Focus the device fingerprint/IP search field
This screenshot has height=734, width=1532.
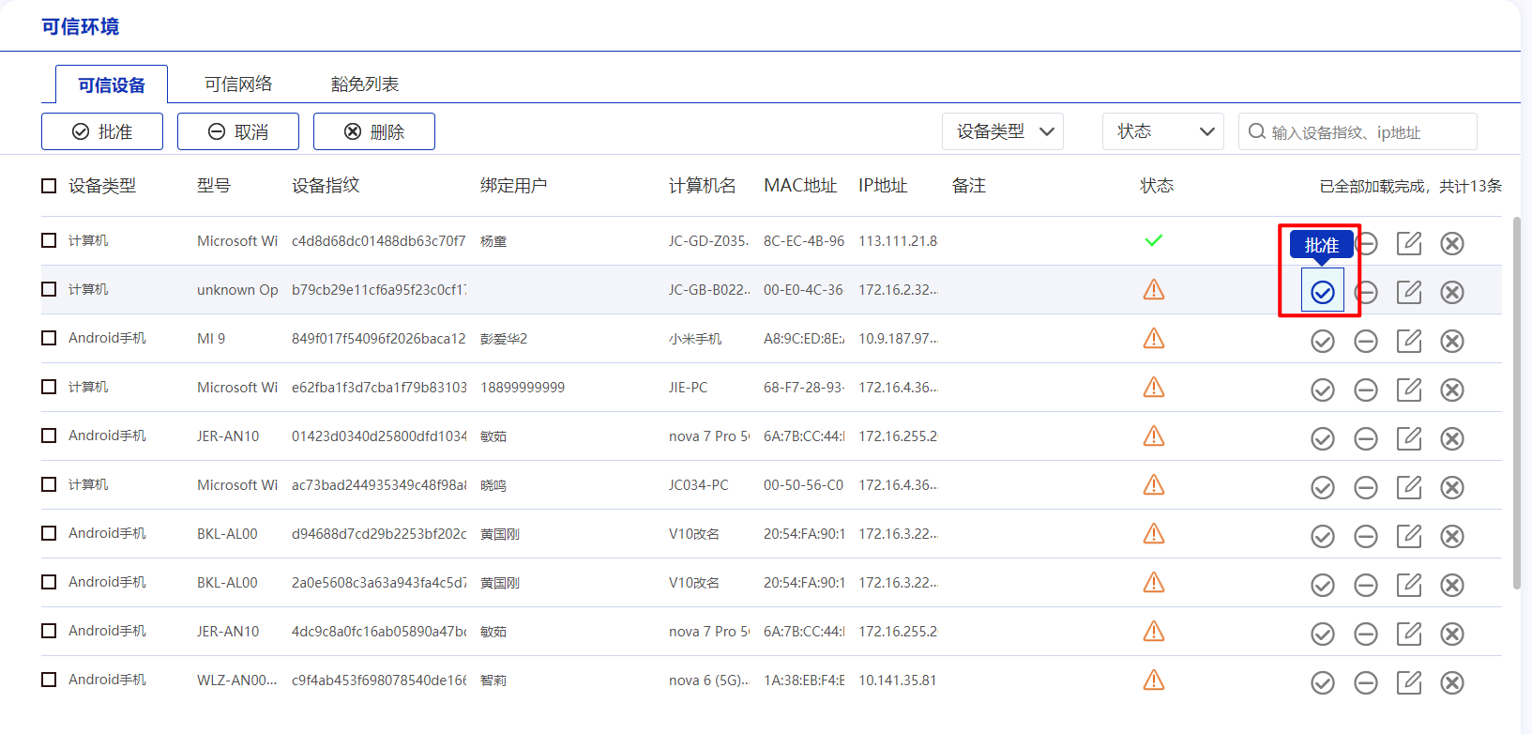[1358, 131]
